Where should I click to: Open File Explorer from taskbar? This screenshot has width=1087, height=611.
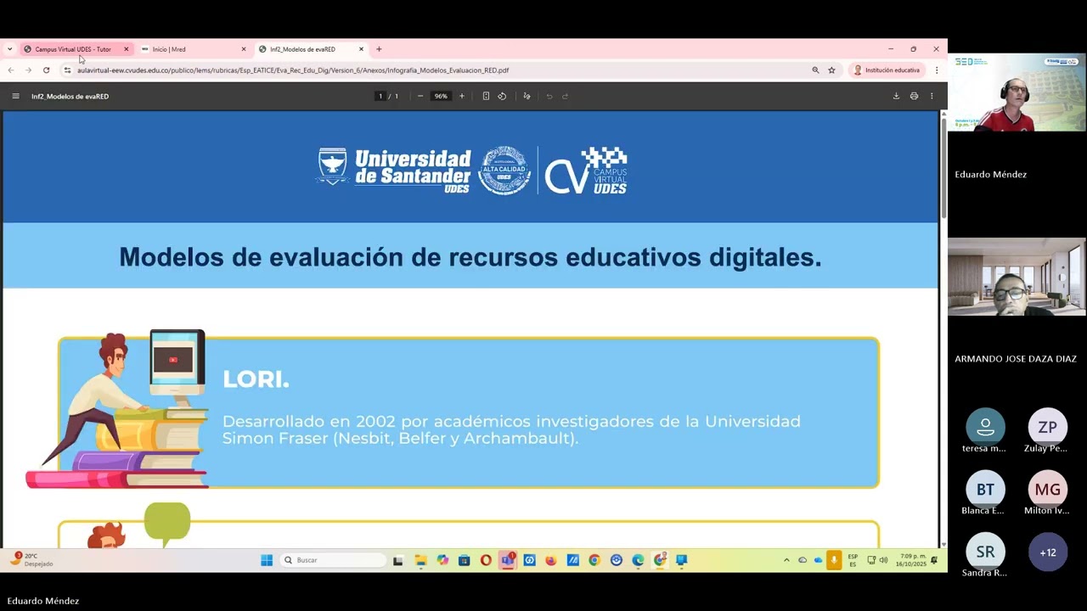[x=420, y=560]
